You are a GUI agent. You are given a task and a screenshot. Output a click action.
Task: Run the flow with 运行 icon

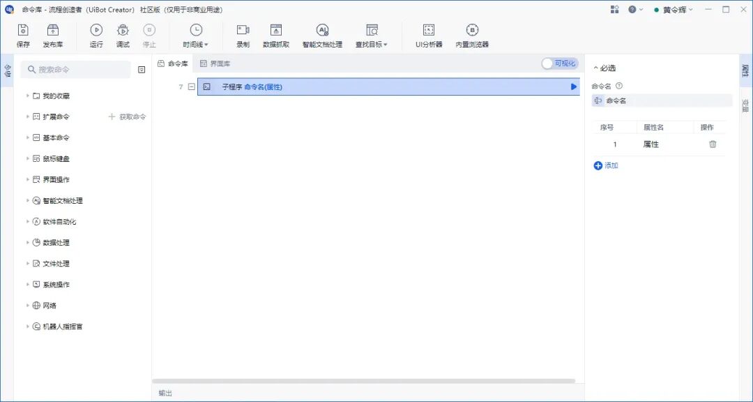tap(96, 30)
